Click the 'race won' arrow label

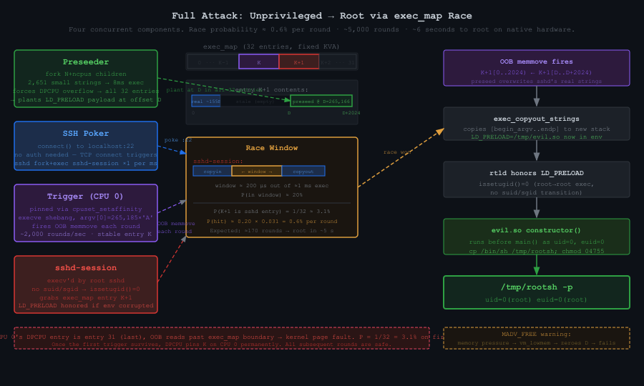pyautogui.click(x=398, y=152)
